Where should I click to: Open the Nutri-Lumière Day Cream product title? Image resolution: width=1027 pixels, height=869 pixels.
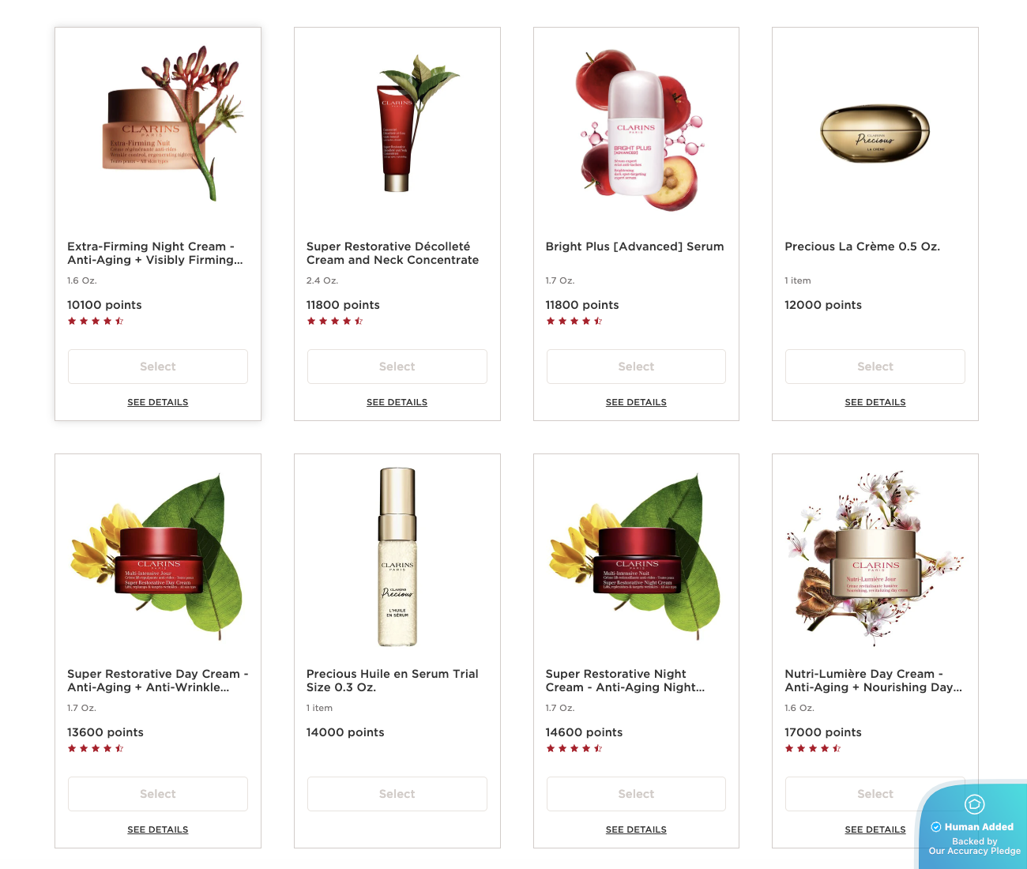click(873, 680)
